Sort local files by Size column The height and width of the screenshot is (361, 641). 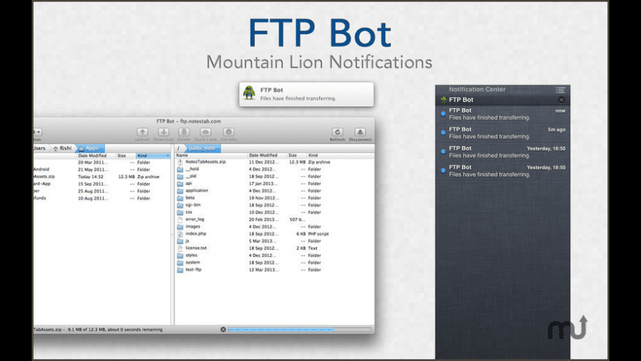coord(126,155)
